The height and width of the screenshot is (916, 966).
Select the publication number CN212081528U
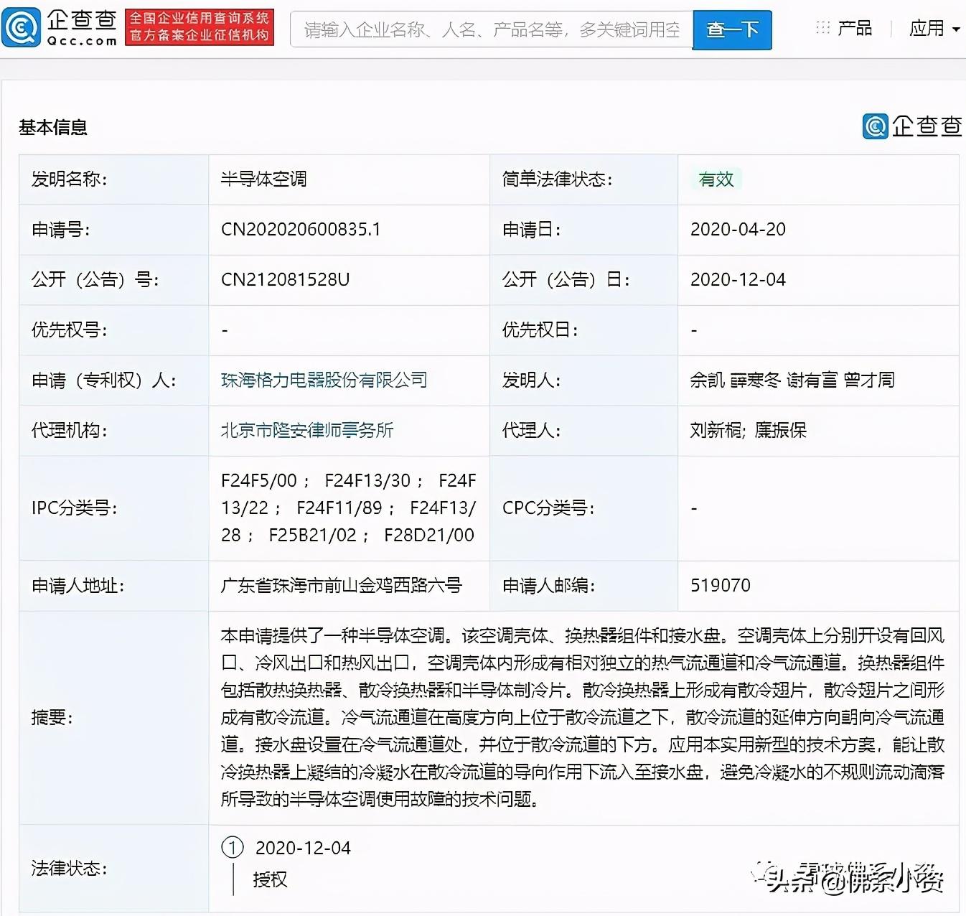pyautogui.click(x=285, y=279)
